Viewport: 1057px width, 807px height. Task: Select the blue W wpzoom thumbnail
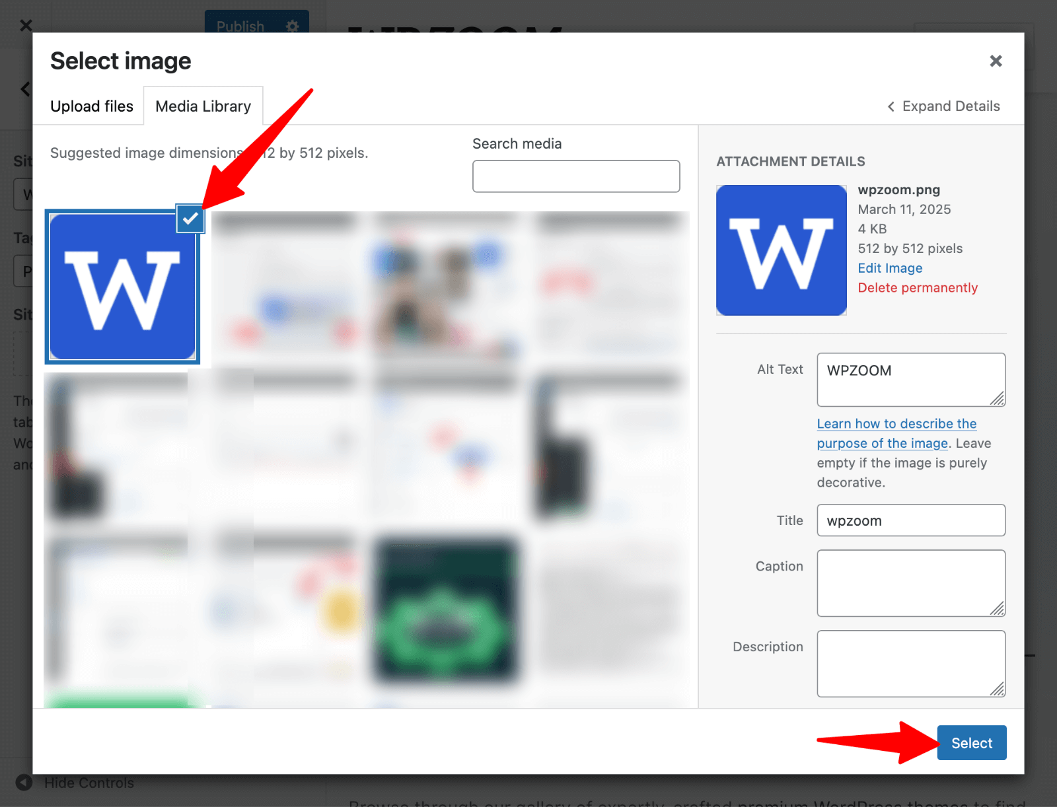(x=122, y=287)
